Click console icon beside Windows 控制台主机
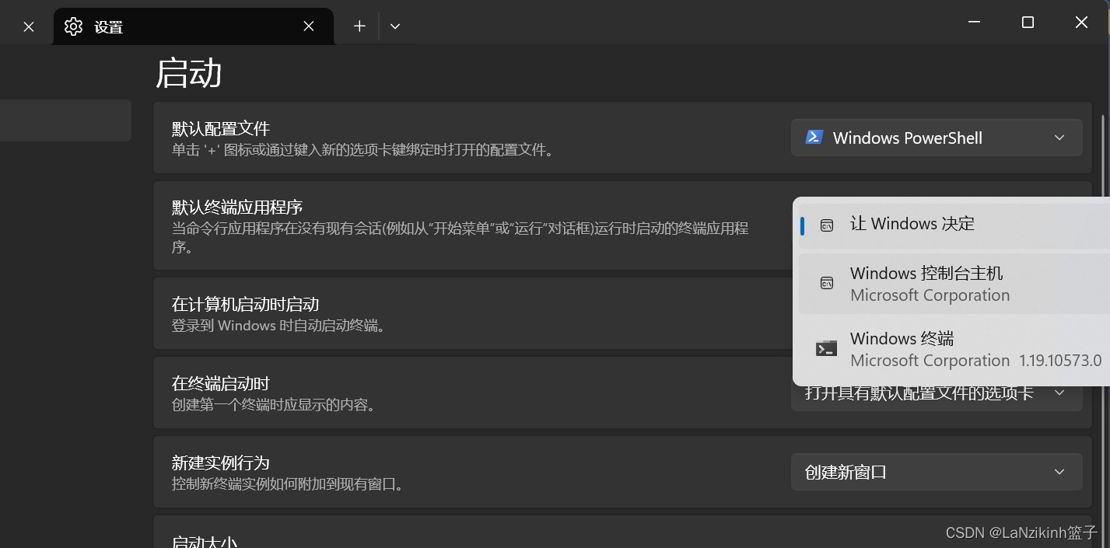Image resolution: width=1110 pixels, height=548 pixels. click(x=827, y=283)
